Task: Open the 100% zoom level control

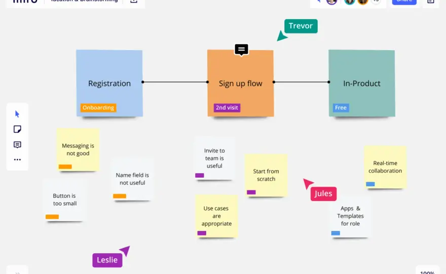Action: pos(427,272)
